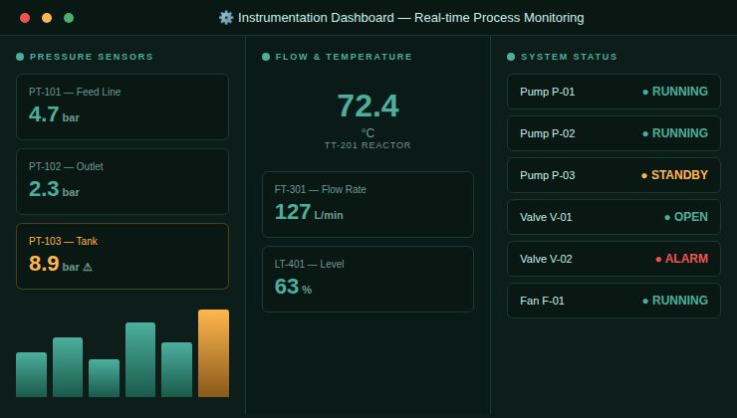Viewport: 737px width, 418px height.
Task: Maximize the window with the green button
Action: tap(69, 18)
